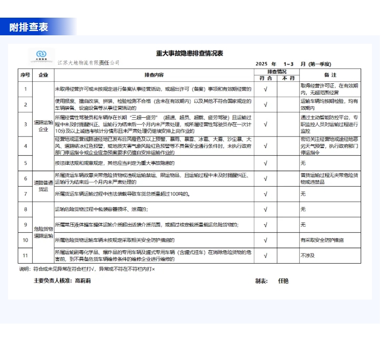Click the empty '不符' cell in row 1

(288, 89)
